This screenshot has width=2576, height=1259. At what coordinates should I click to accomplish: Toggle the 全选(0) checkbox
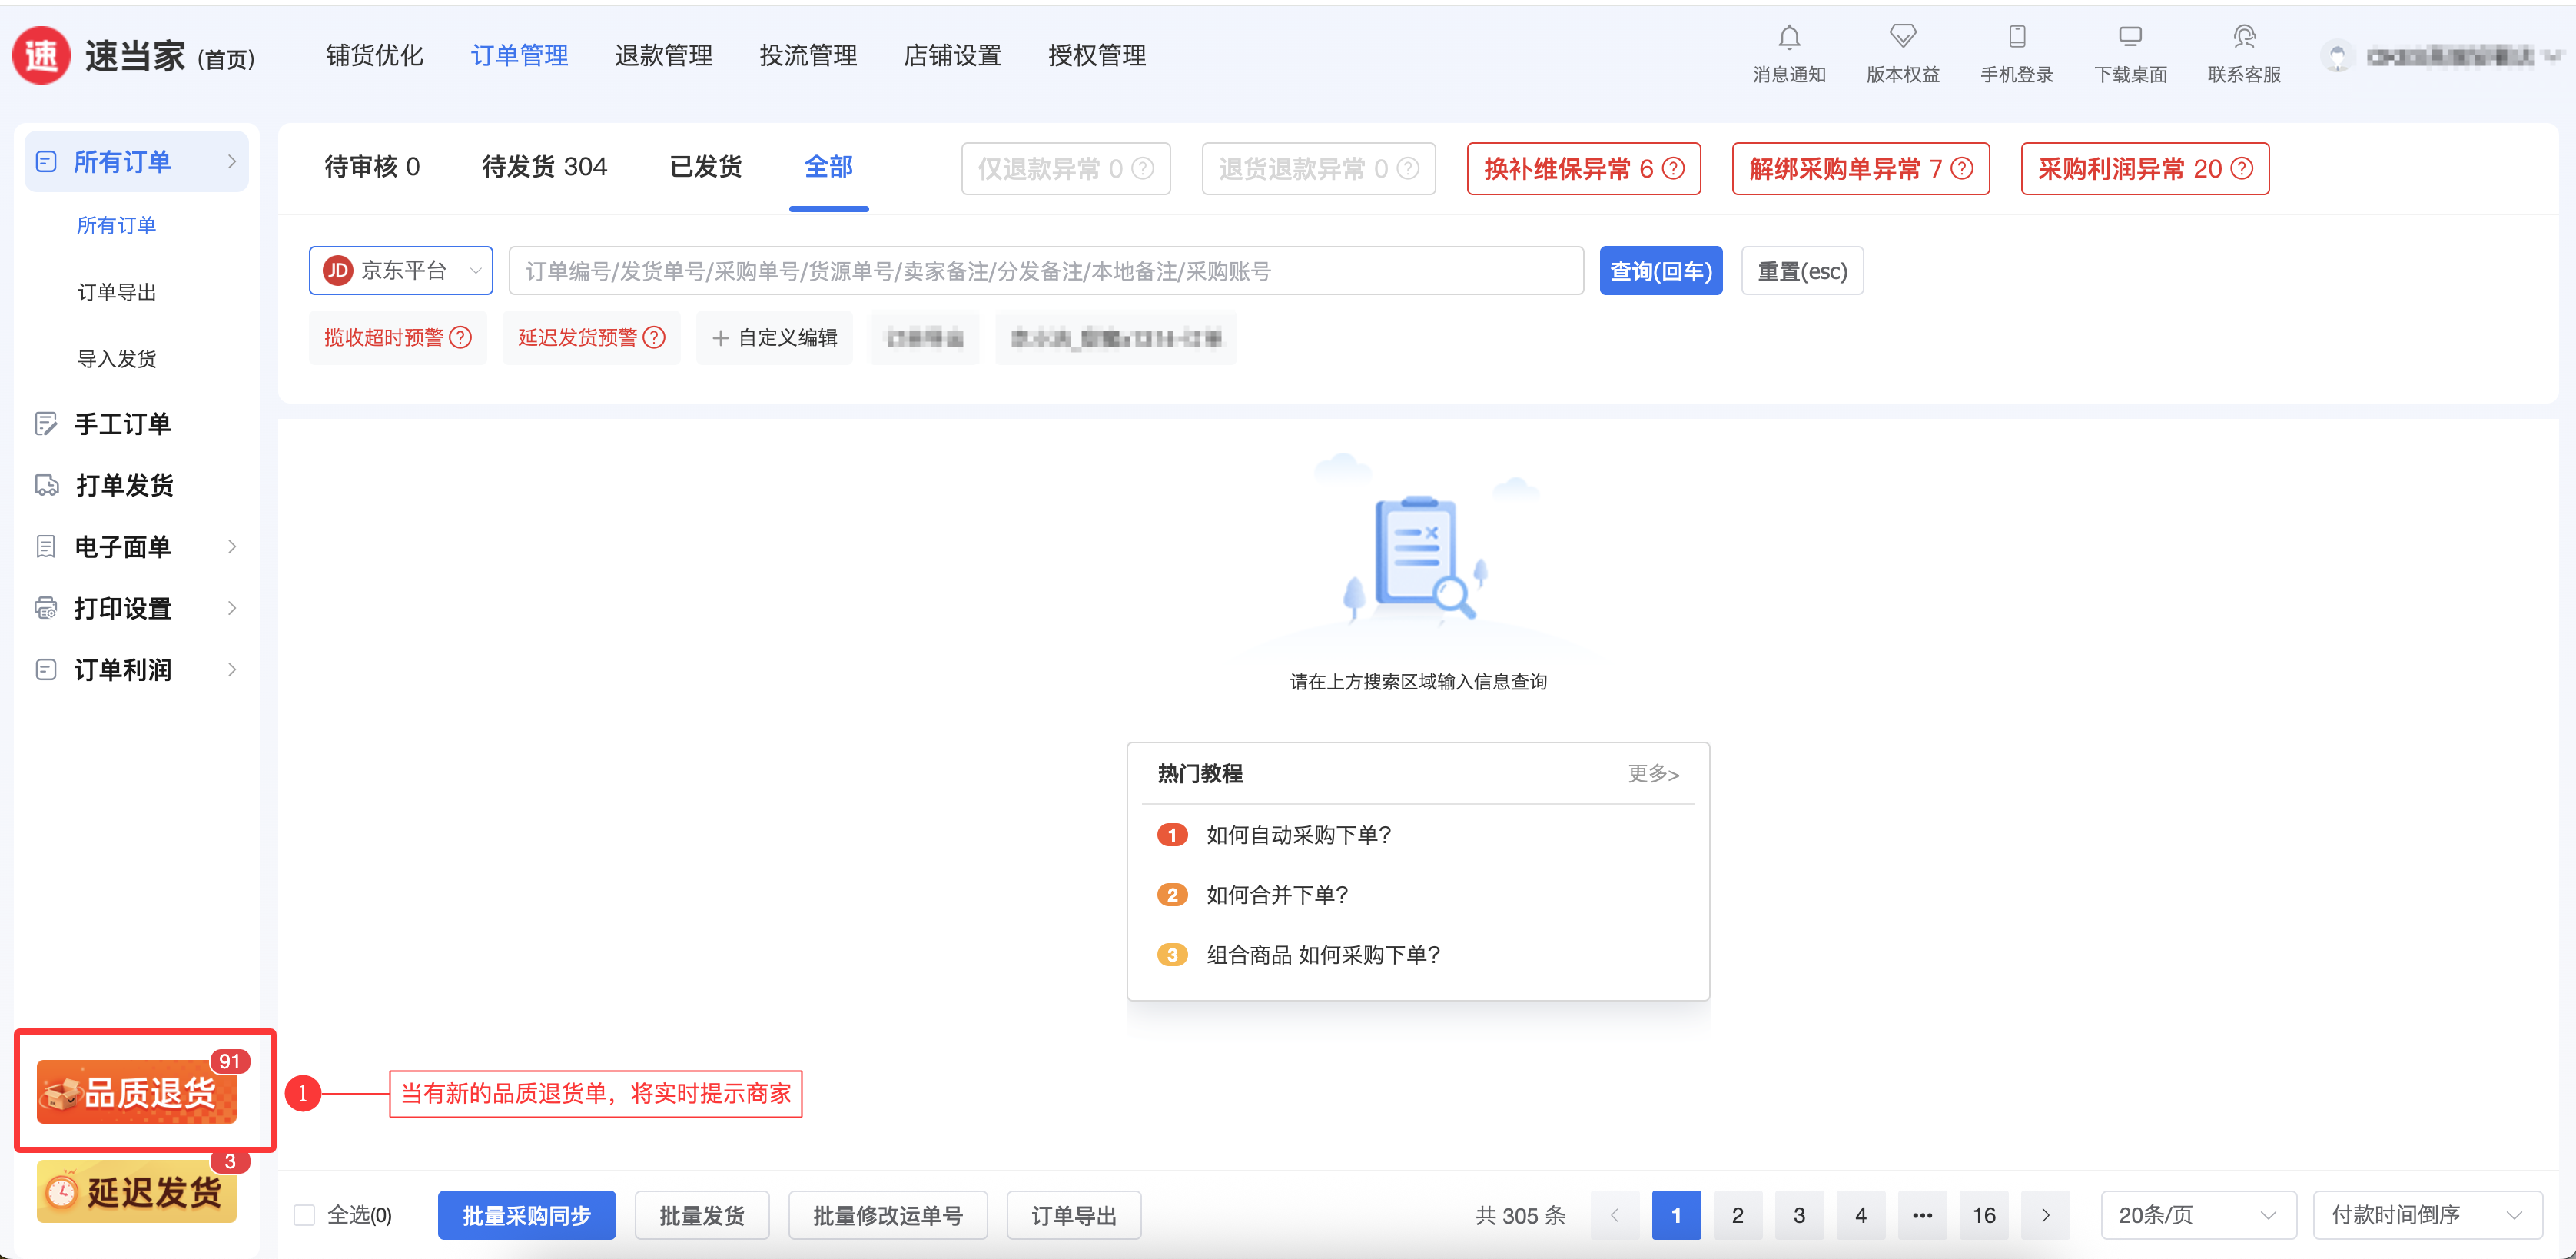click(x=305, y=1215)
